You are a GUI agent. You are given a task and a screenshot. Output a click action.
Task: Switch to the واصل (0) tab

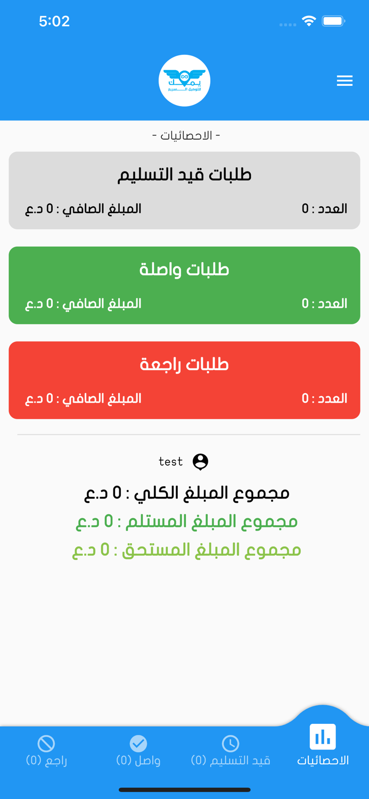point(138,751)
